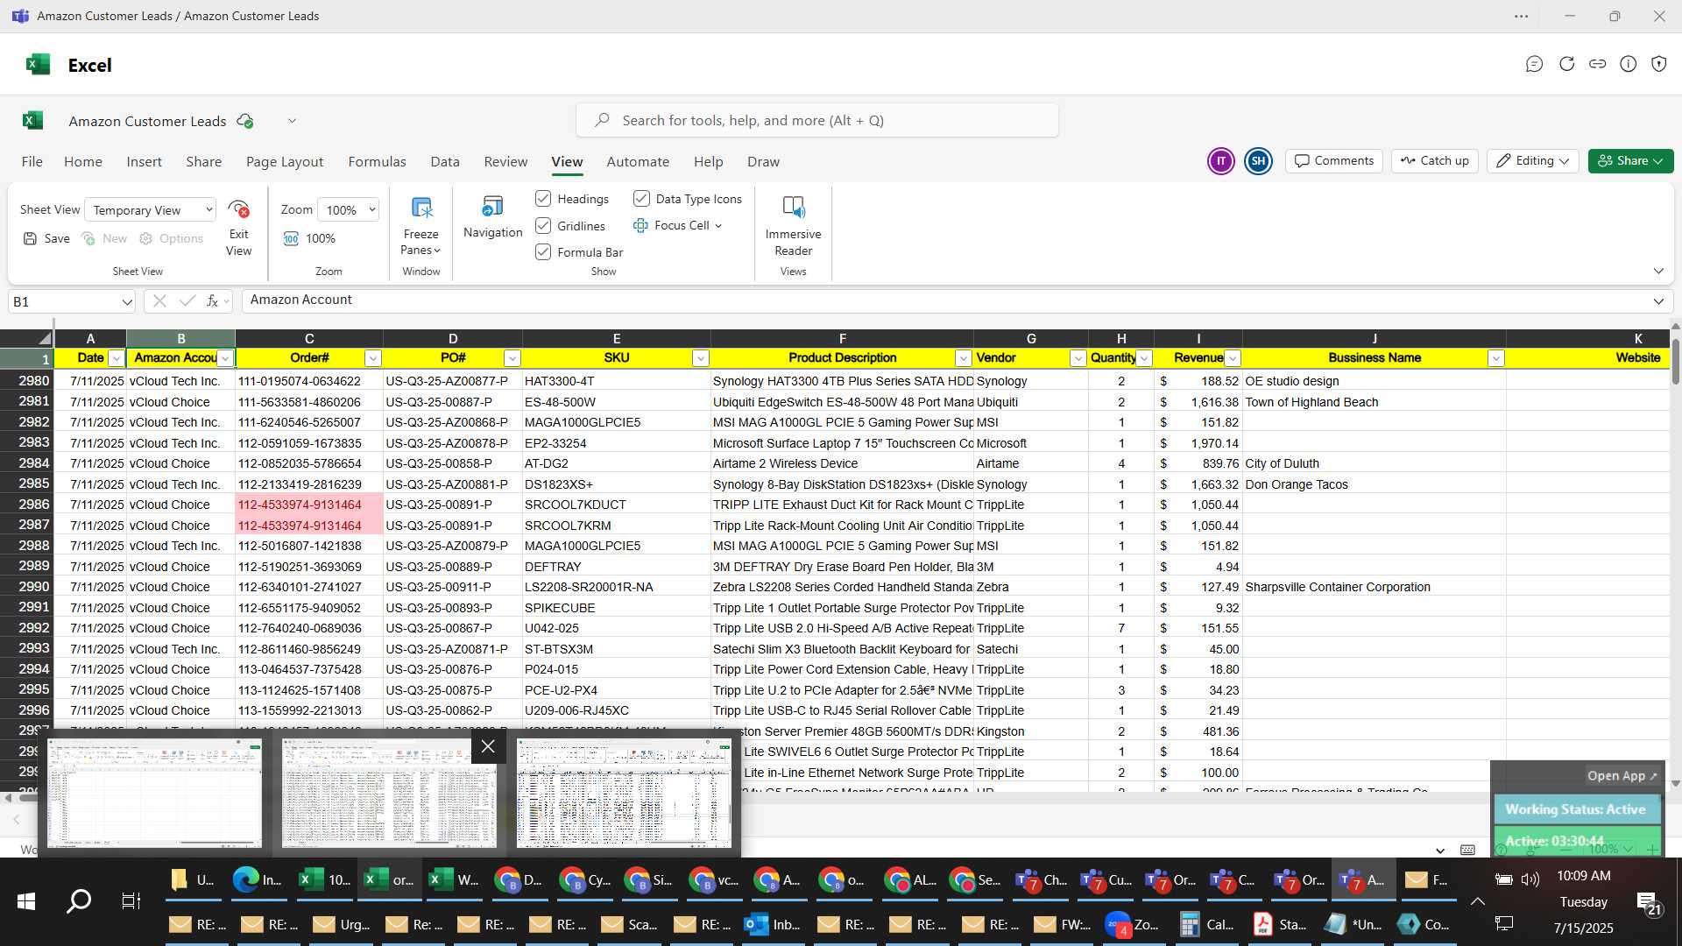The width and height of the screenshot is (1682, 946).
Task: Select row header 2986
Action: [x=27, y=505]
